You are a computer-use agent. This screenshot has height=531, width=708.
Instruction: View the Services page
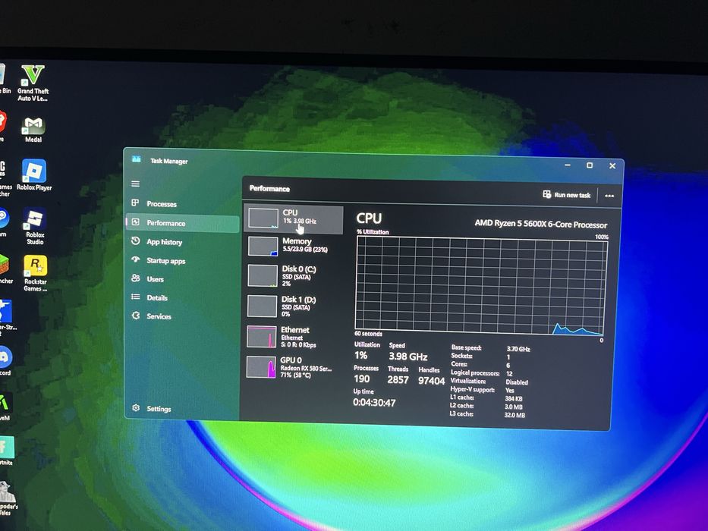pos(182,316)
